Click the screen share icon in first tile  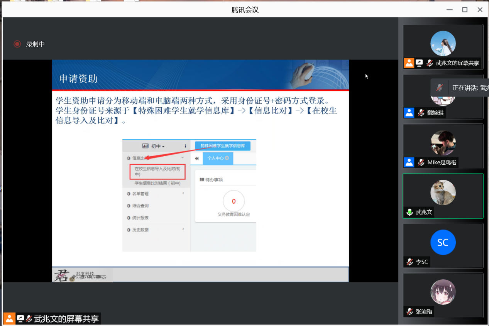pyautogui.click(x=419, y=63)
